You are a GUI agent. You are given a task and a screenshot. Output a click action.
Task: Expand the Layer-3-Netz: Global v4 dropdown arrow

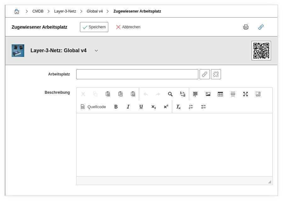point(96,51)
